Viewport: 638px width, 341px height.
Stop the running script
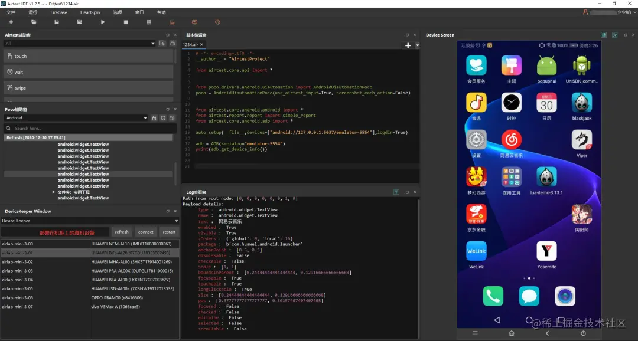[126, 22]
